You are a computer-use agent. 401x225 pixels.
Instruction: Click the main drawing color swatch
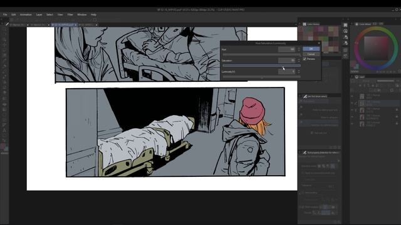pyautogui.click(x=3, y=146)
